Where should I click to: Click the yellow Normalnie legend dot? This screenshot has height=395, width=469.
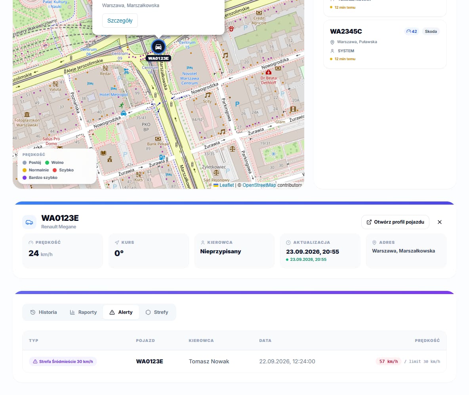click(25, 170)
